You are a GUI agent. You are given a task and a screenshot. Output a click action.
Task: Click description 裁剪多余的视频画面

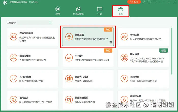(85, 102)
